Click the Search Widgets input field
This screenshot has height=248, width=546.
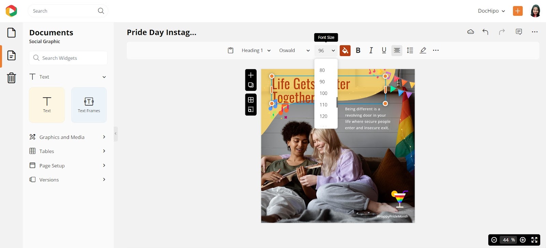pos(68,58)
